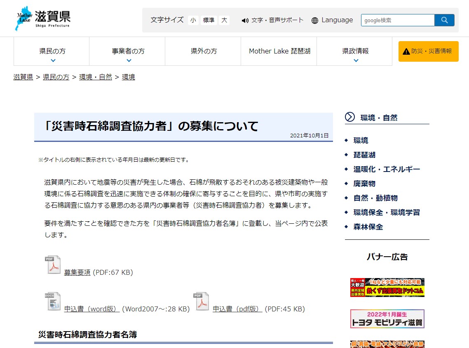The image size is (469, 348).
Task: Click the circled arrow beside 環境・自然 heading
Action: coord(350,117)
